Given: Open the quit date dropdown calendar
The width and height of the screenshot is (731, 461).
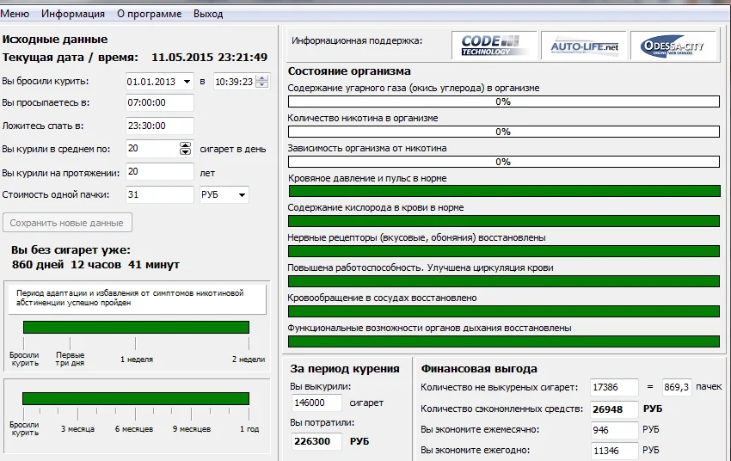Looking at the screenshot, I should pos(187,82).
